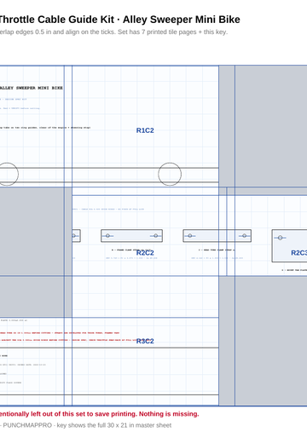
Task: Click the full circle right of R1C2 on the tube
Action: click(170, 174)
